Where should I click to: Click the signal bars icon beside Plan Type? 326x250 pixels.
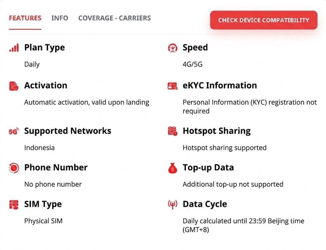pos(14,48)
